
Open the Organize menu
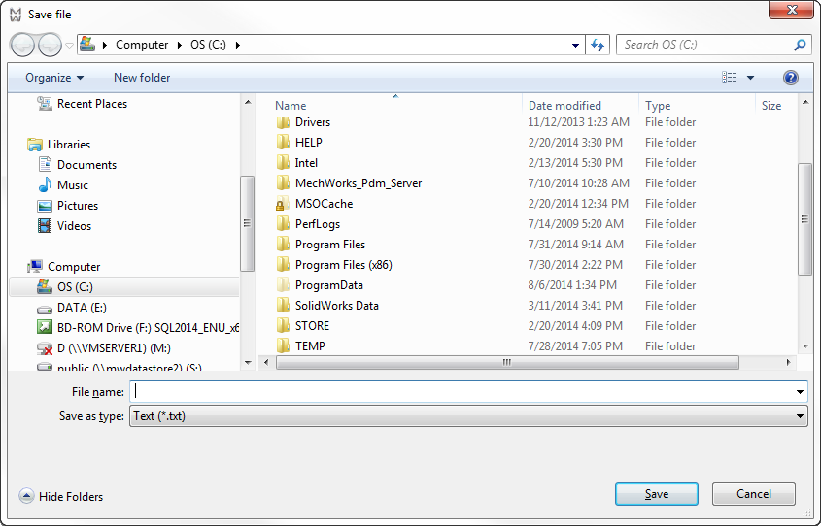pyautogui.click(x=54, y=78)
